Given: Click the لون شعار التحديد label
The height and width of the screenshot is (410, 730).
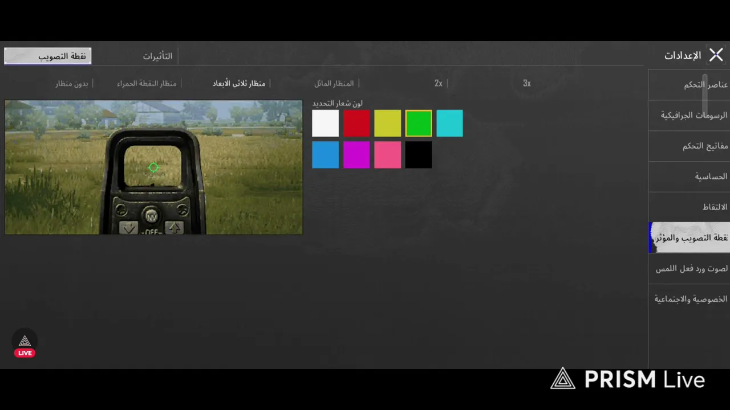Looking at the screenshot, I should pos(337,103).
